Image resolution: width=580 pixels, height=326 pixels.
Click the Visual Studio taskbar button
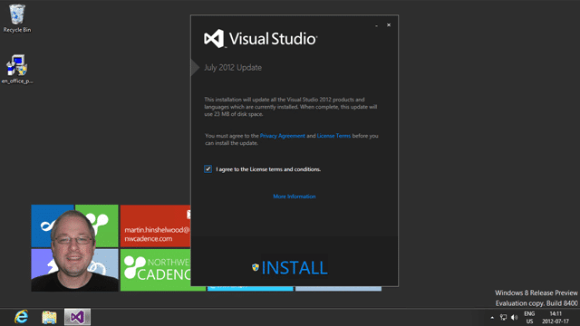coord(77,317)
